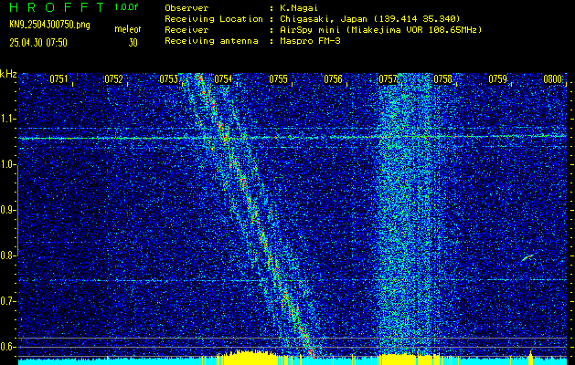This screenshot has width=575, height=365.
Task: Click the 0.7 kHz axis label
Action: pos(7,301)
